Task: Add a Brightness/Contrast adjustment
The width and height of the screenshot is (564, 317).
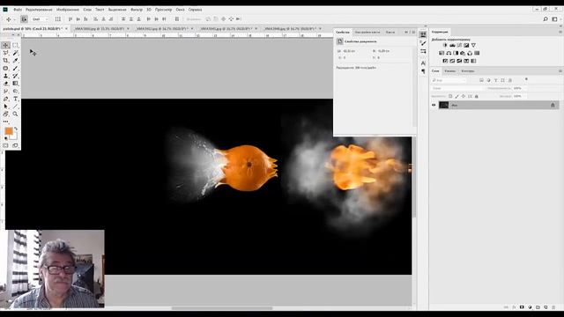Action: (445, 45)
